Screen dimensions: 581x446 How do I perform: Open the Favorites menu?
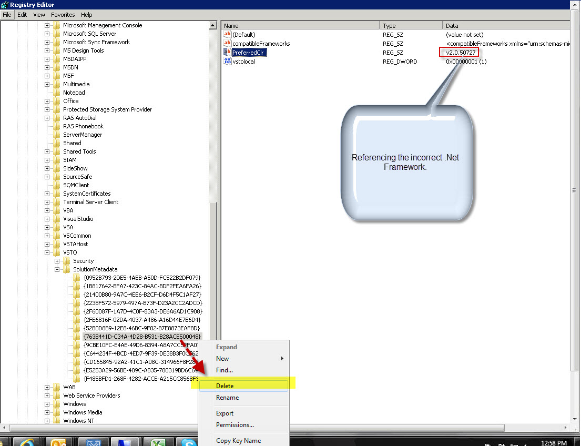click(x=63, y=15)
